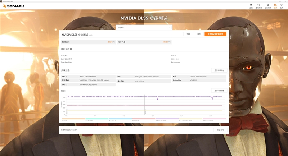Click the Performance setting value
Screen dimensions: 288x156
point(175,62)
